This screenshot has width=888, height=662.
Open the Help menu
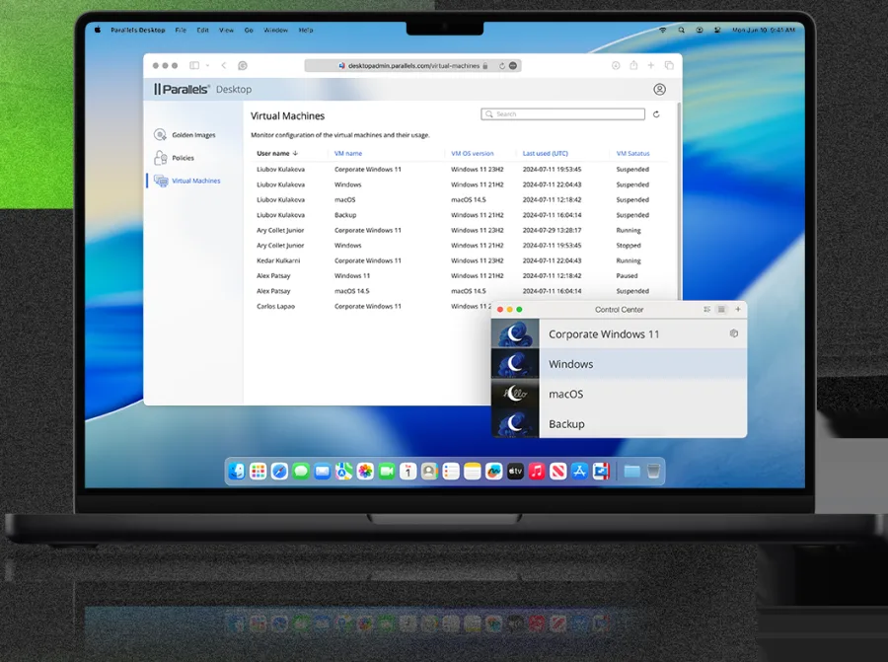[x=306, y=30]
